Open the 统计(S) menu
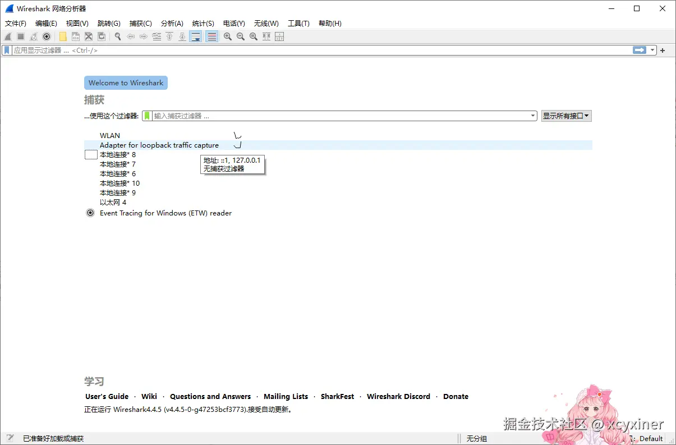 (203, 24)
